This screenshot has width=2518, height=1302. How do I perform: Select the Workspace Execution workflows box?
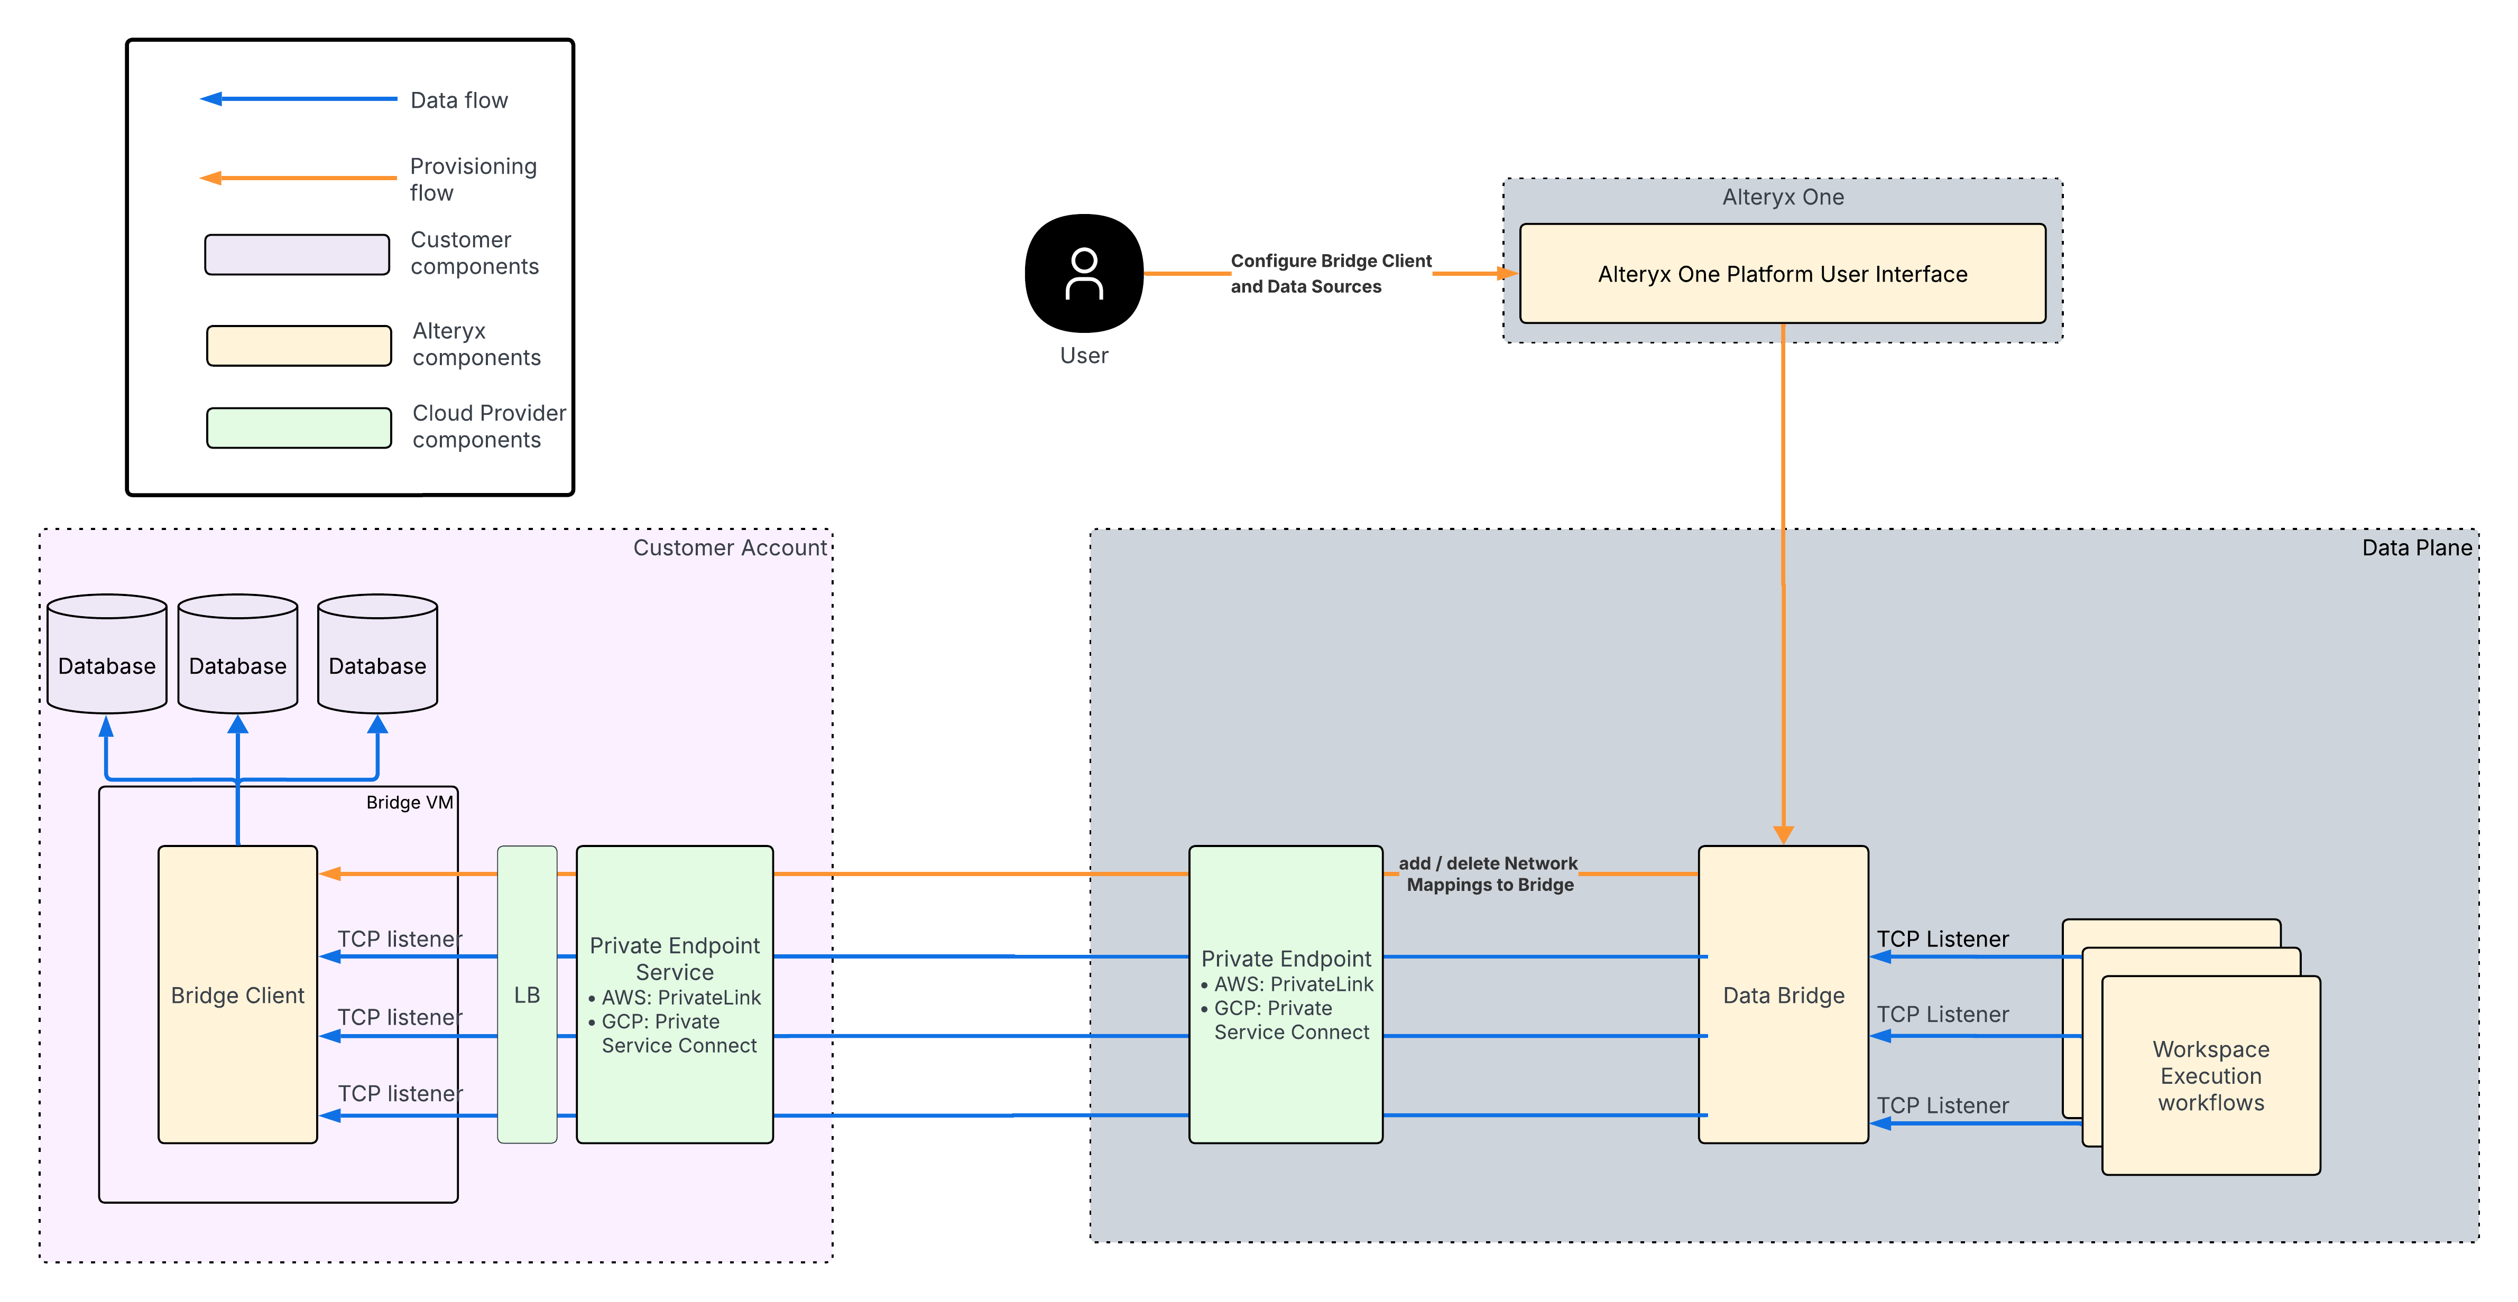2210,1075
